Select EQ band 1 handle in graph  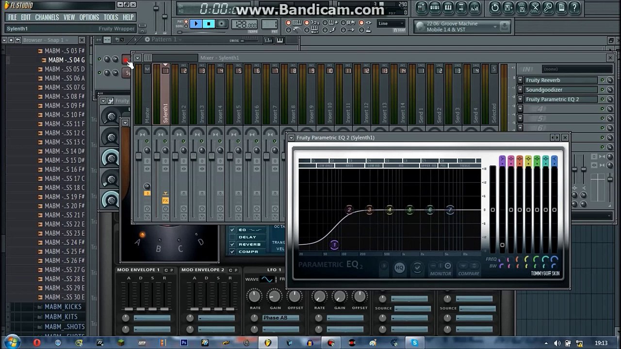pos(334,245)
